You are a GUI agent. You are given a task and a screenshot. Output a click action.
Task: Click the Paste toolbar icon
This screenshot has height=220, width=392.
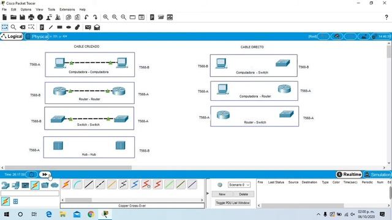pyautogui.click(x=78, y=17)
